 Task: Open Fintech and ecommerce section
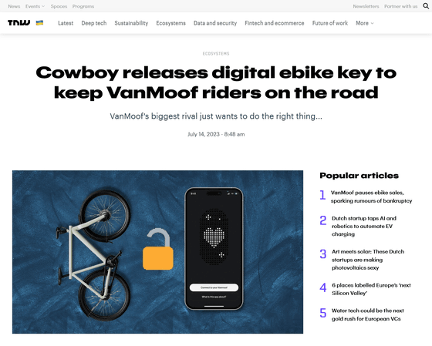275,23
